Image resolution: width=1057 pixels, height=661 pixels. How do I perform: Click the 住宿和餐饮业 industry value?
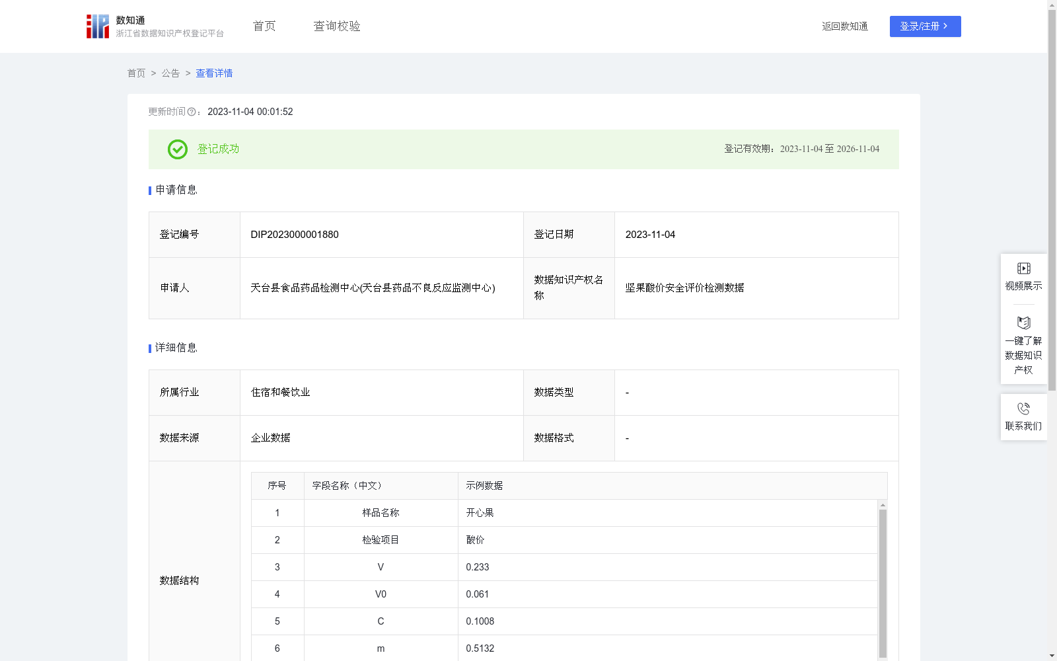coord(280,393)
